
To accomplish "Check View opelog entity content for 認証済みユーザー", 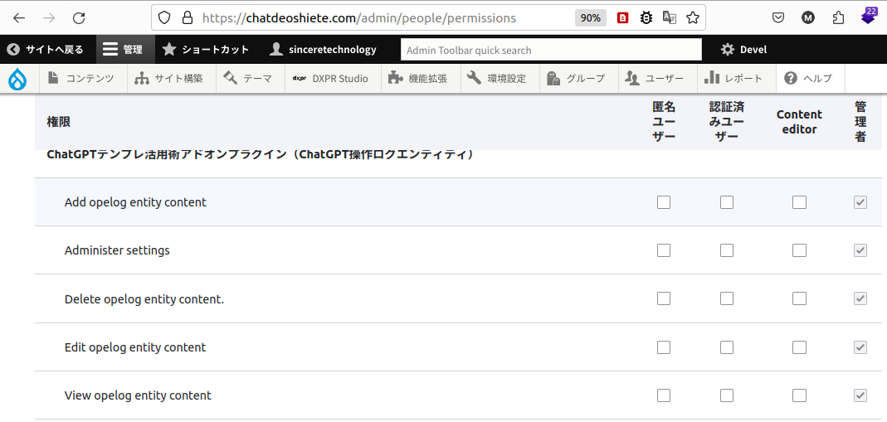I will coord(726,395).
